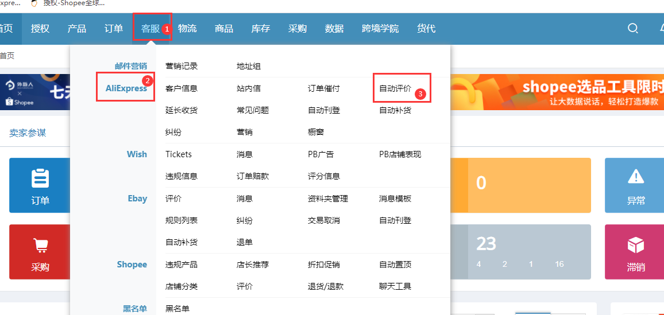Viewport: 664px width, 315px height.
Task: Select the 黑名单 category heading
Action: tap(135, 308)
